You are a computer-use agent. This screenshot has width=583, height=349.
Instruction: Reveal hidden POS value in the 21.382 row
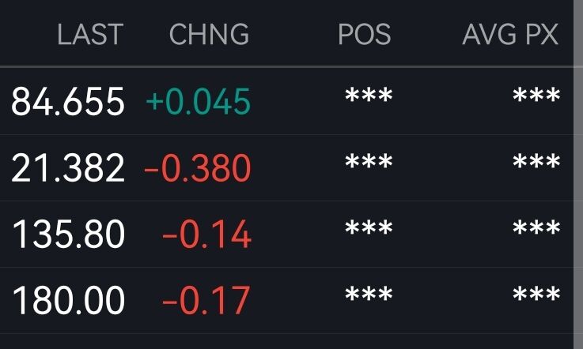coord(369,162)
